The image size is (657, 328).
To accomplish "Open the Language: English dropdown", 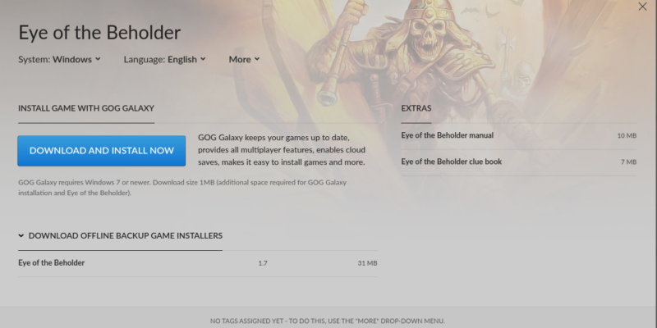I will 165,59.
